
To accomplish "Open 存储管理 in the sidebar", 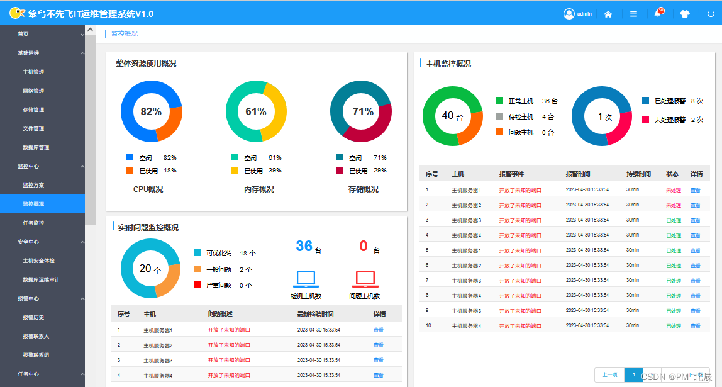I will (x=33, y=109).
